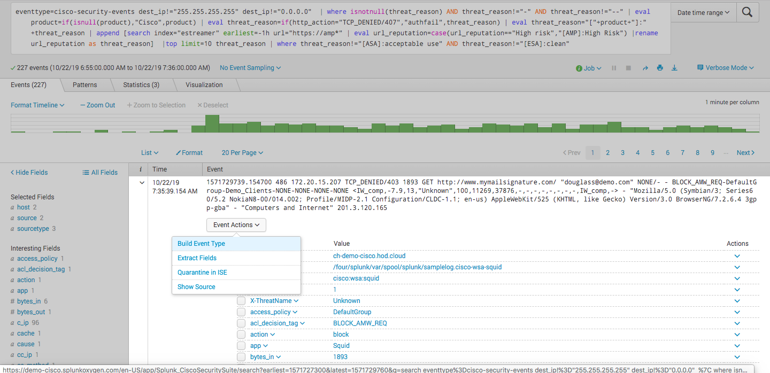Open actions chevron for the cisco:wsa:squid row
The width and height of the screenshot is (770, 373).
737,278
